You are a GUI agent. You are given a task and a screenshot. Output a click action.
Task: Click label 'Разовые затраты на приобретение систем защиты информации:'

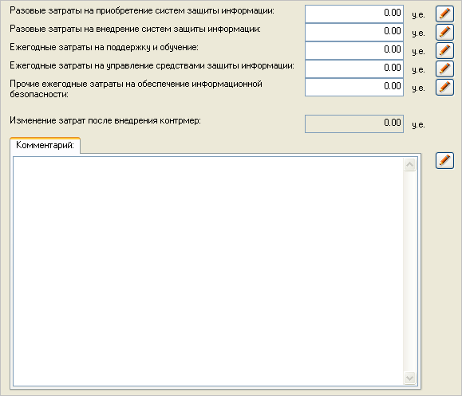click(x=142, y=11)
